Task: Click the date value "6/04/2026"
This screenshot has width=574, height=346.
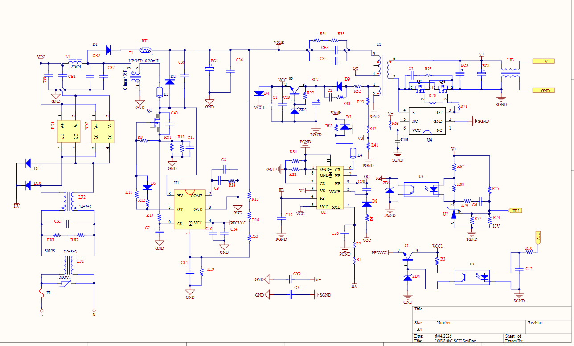Action: (x=444, y=336)
